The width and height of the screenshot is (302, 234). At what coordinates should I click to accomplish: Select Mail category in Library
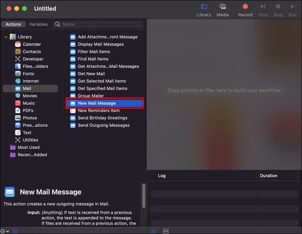tap(31, 88)
